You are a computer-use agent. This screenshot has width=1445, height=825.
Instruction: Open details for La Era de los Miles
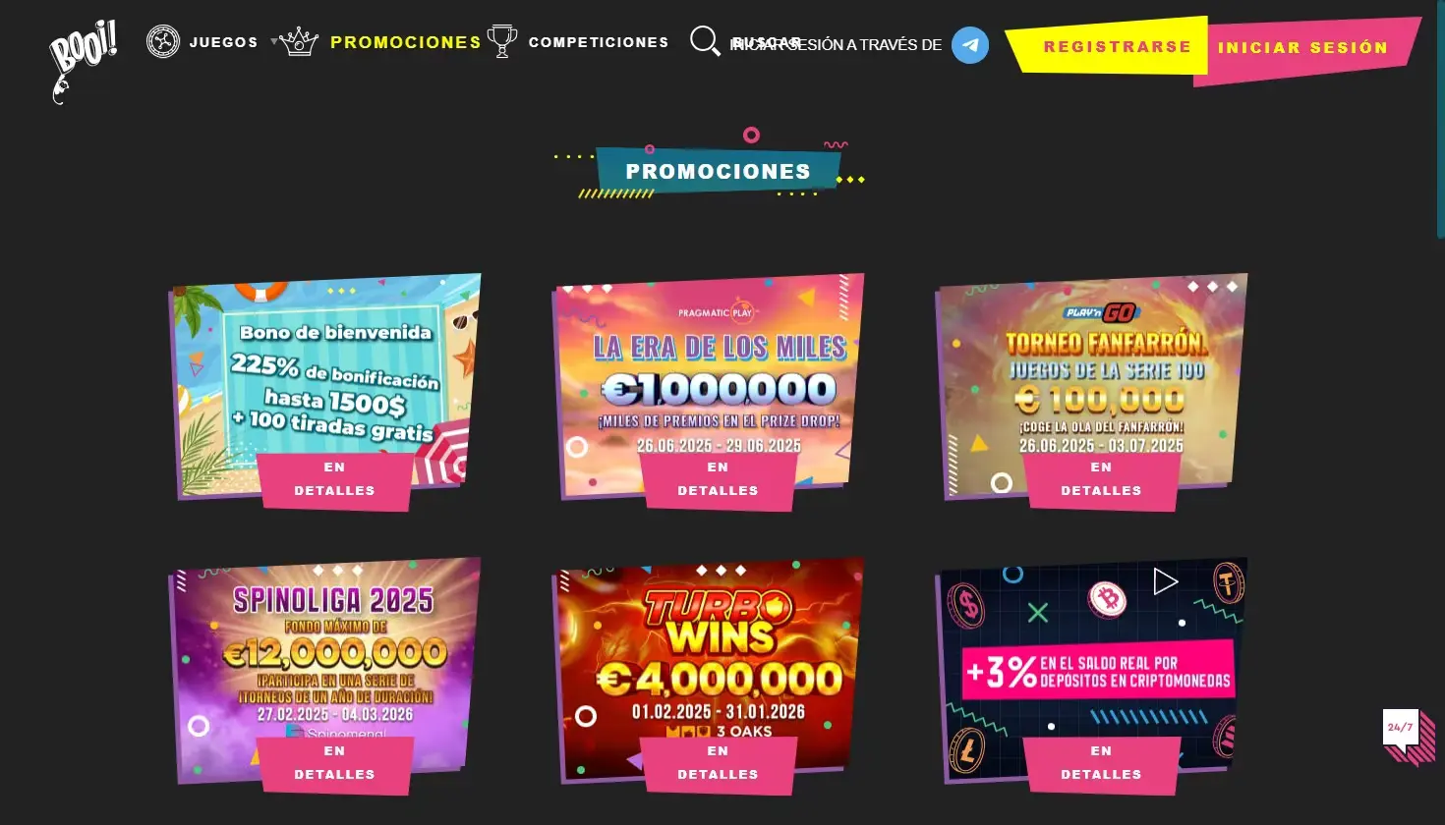click(x=718, y=480)
